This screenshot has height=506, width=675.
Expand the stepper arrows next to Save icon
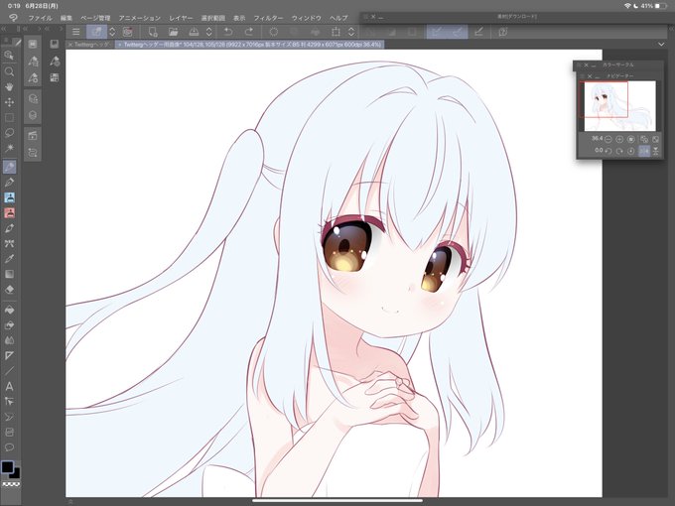(x=208, y=32)
